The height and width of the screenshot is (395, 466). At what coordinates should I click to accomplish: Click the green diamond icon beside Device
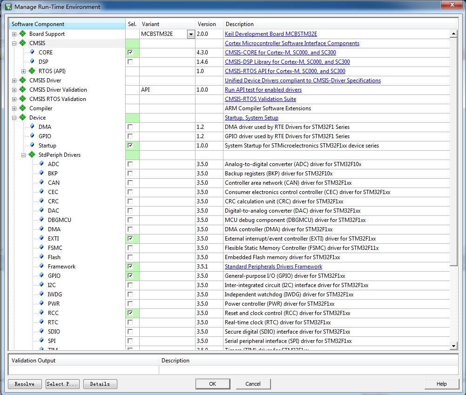click(23, 117)
